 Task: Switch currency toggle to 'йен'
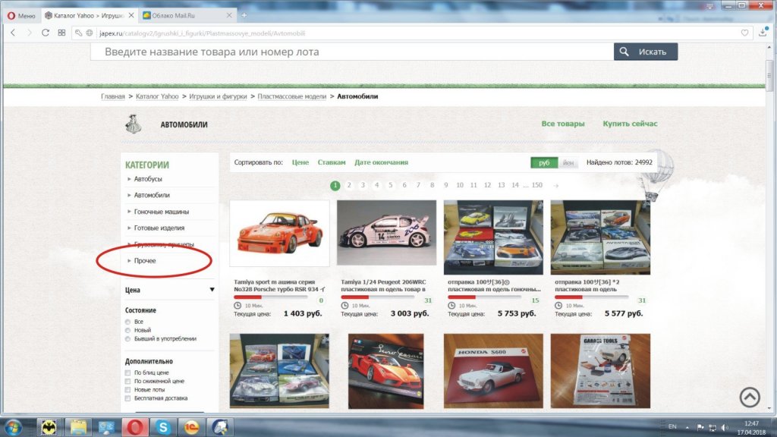(568, 162)
